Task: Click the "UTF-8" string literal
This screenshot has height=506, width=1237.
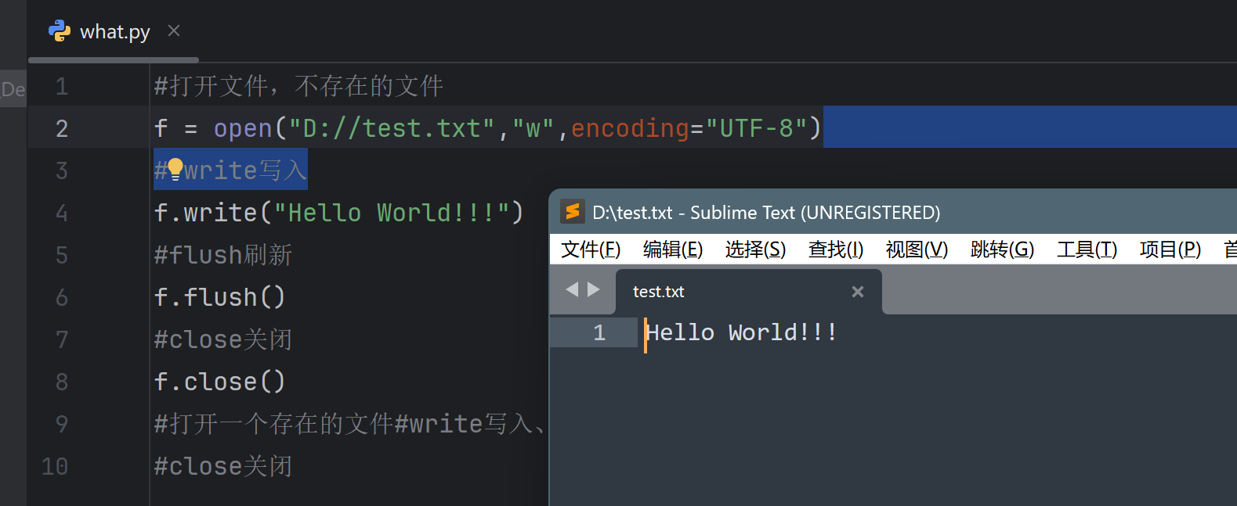Action: coord(756,128)
